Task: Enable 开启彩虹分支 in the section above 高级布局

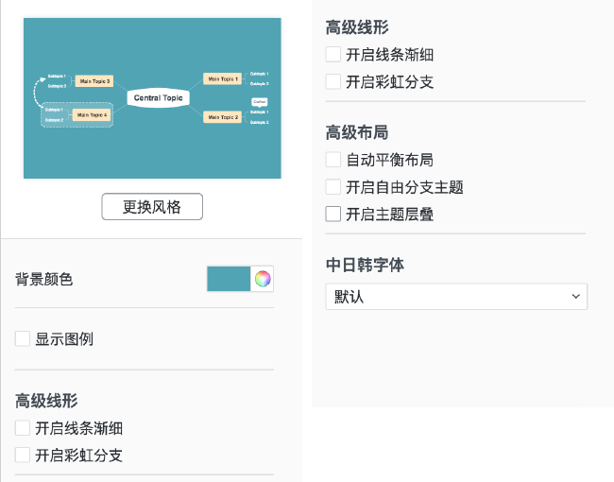Action: [x=333, y=82]
